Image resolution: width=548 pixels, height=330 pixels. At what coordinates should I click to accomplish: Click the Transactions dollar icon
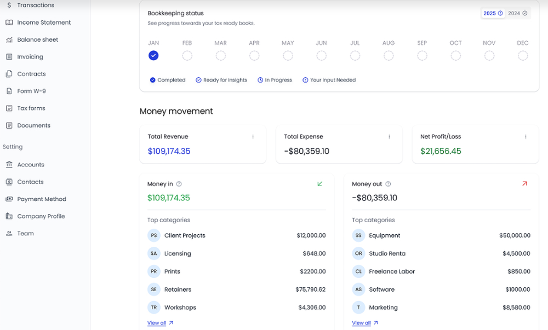[x=9, y=5]
